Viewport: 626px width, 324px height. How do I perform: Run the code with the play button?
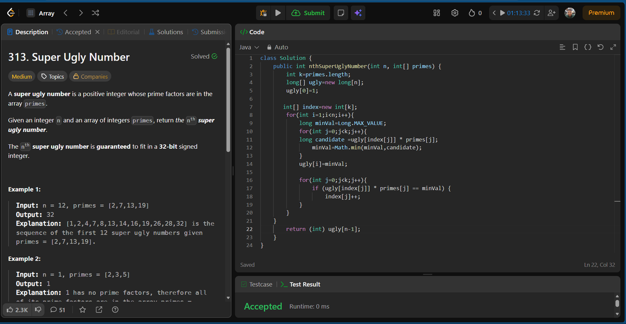278,13
